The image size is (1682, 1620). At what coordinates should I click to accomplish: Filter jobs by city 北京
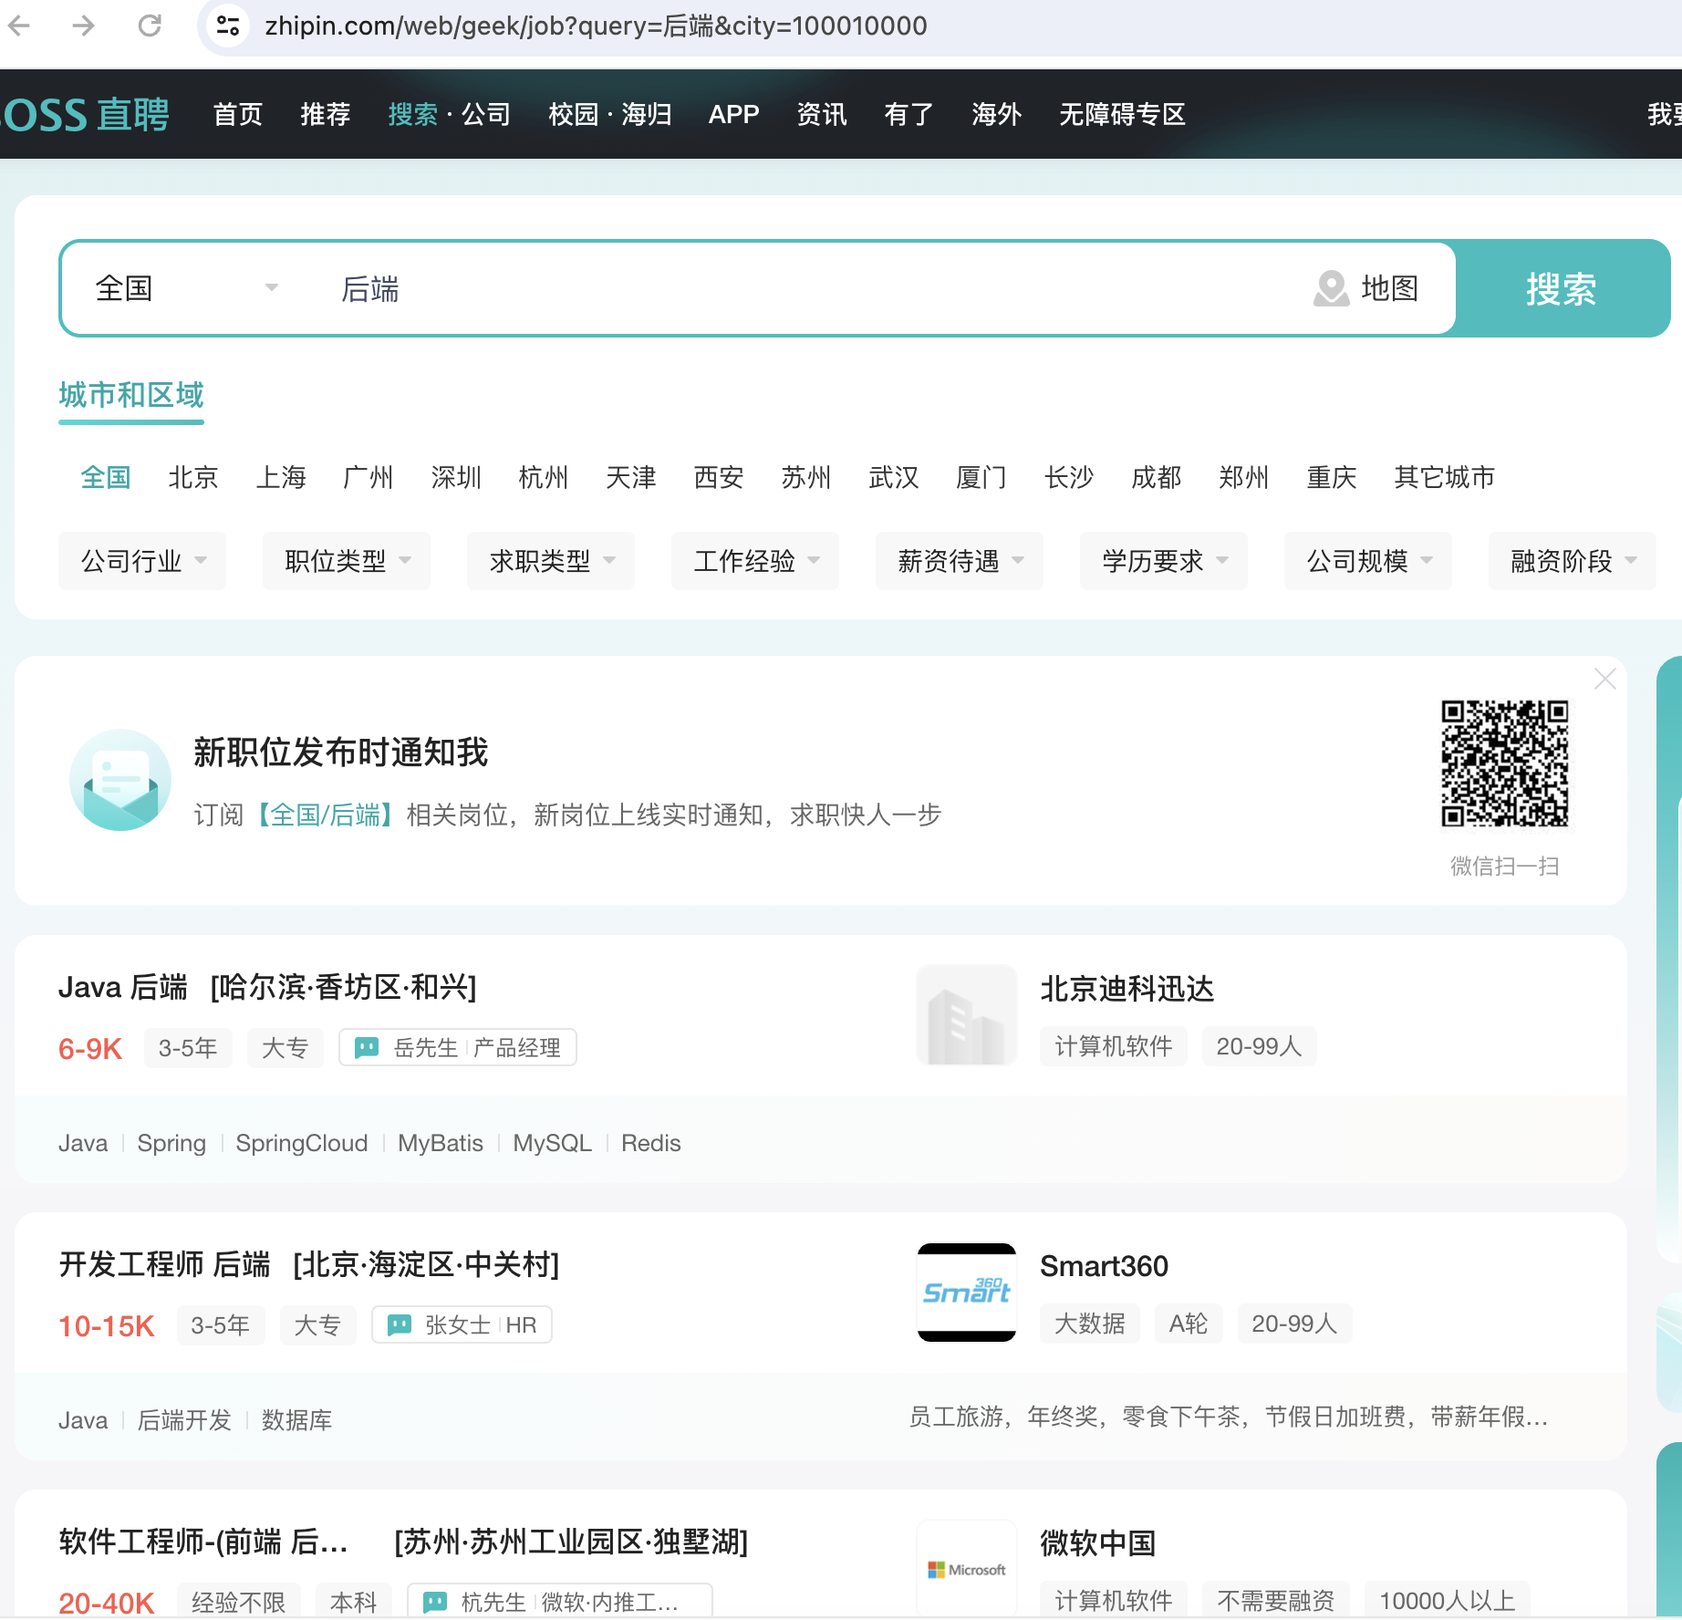pyautogui.click(x=193, y=477)
